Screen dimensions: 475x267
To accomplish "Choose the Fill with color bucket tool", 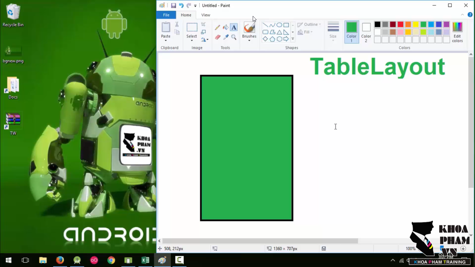I will [225, 27].
